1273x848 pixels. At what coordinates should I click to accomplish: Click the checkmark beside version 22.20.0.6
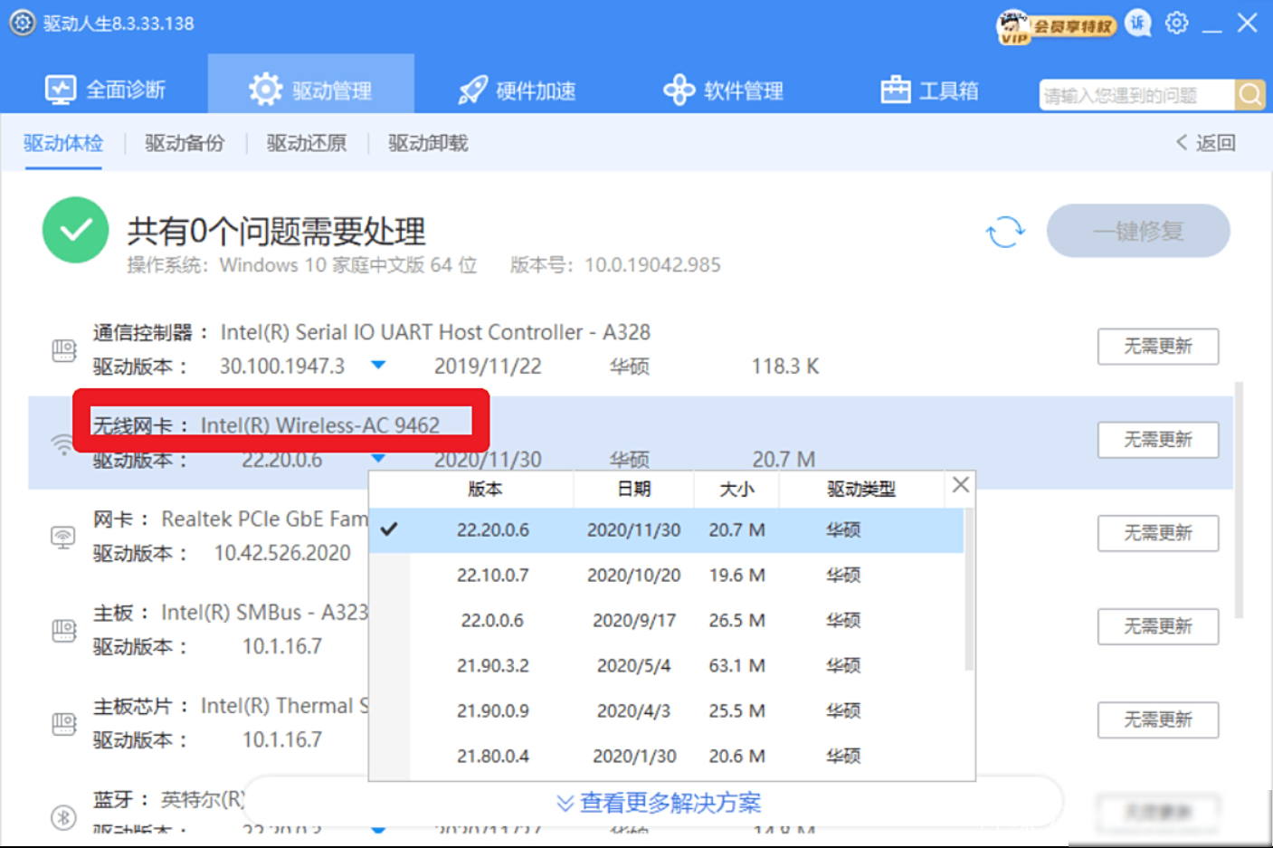389,529
